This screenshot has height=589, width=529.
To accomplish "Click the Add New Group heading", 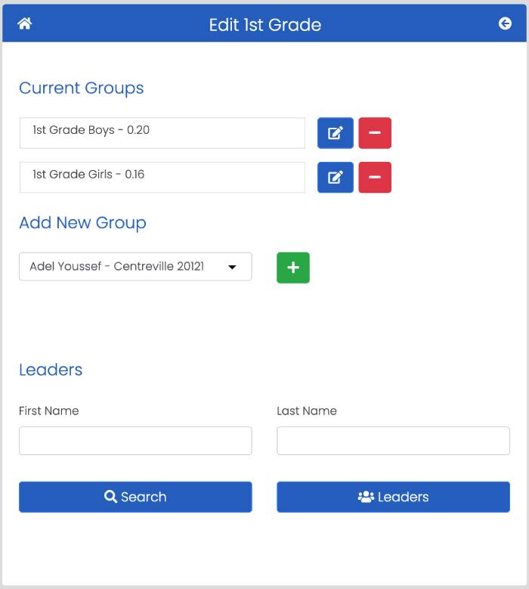I will pos(82,223).
